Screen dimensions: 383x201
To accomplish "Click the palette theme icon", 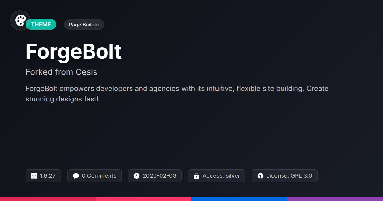I will (x=20, y=21).
